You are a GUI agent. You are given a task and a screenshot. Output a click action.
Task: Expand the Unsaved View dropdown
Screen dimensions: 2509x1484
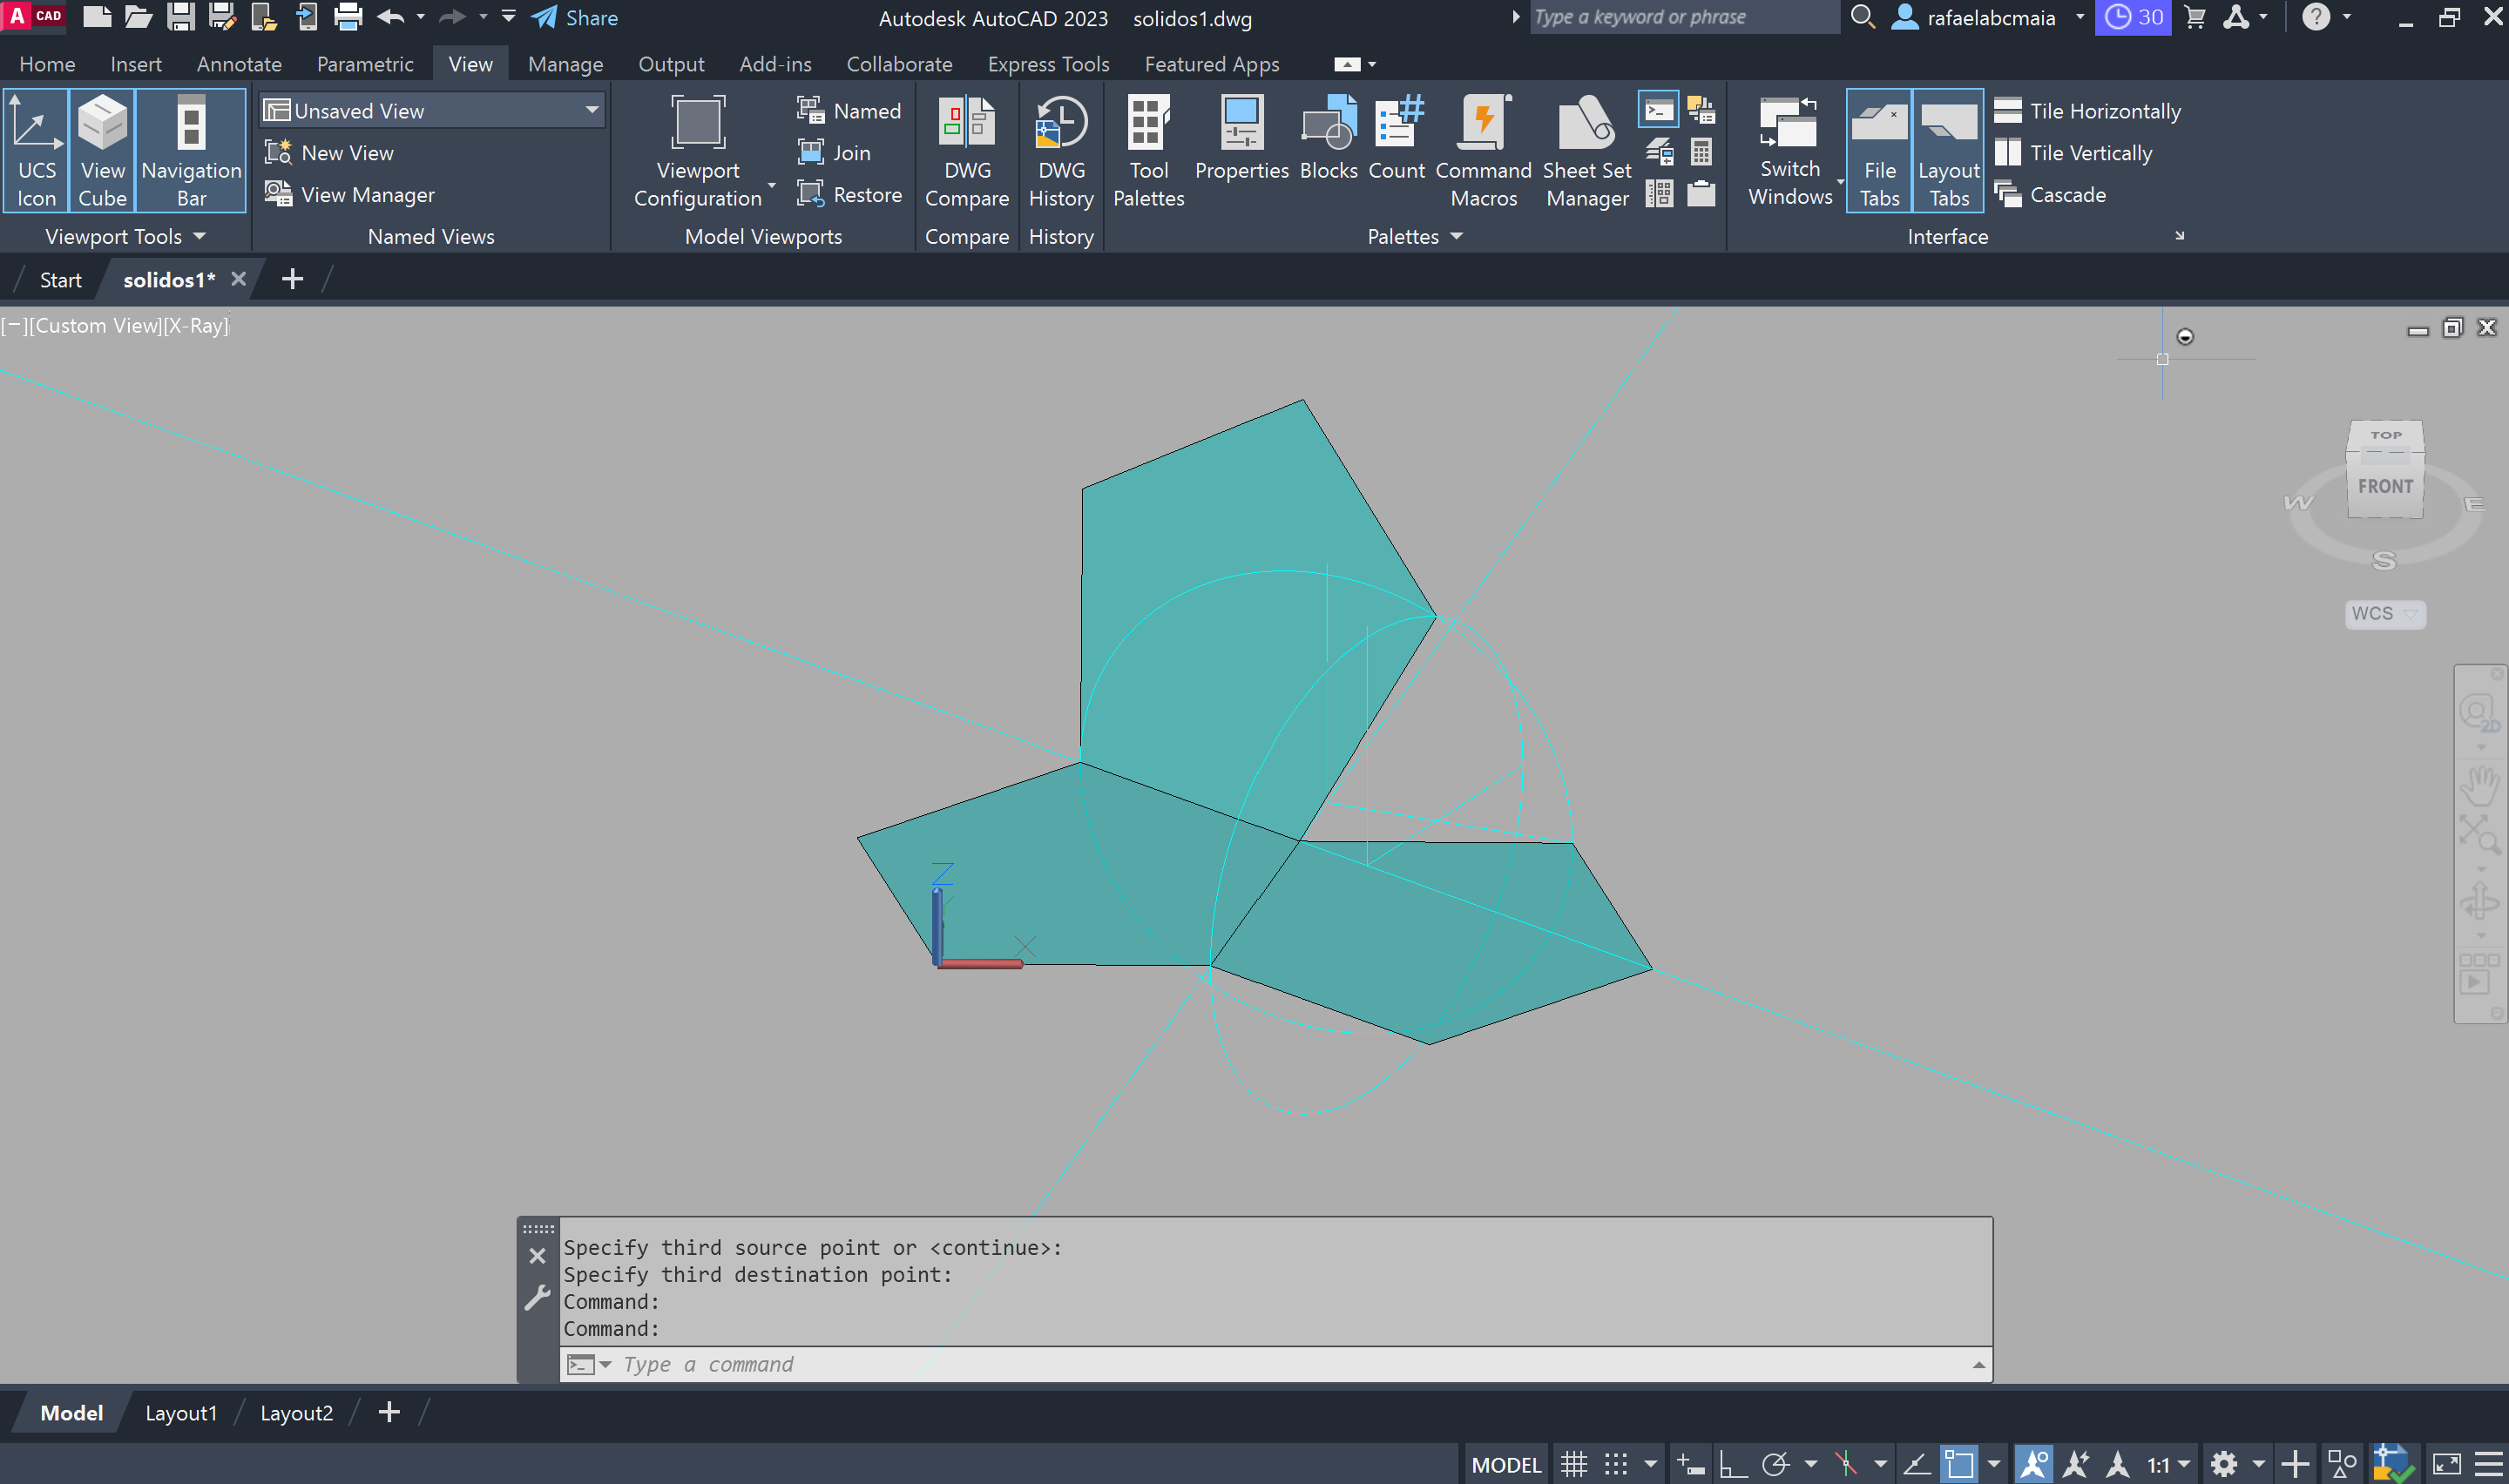592,110
